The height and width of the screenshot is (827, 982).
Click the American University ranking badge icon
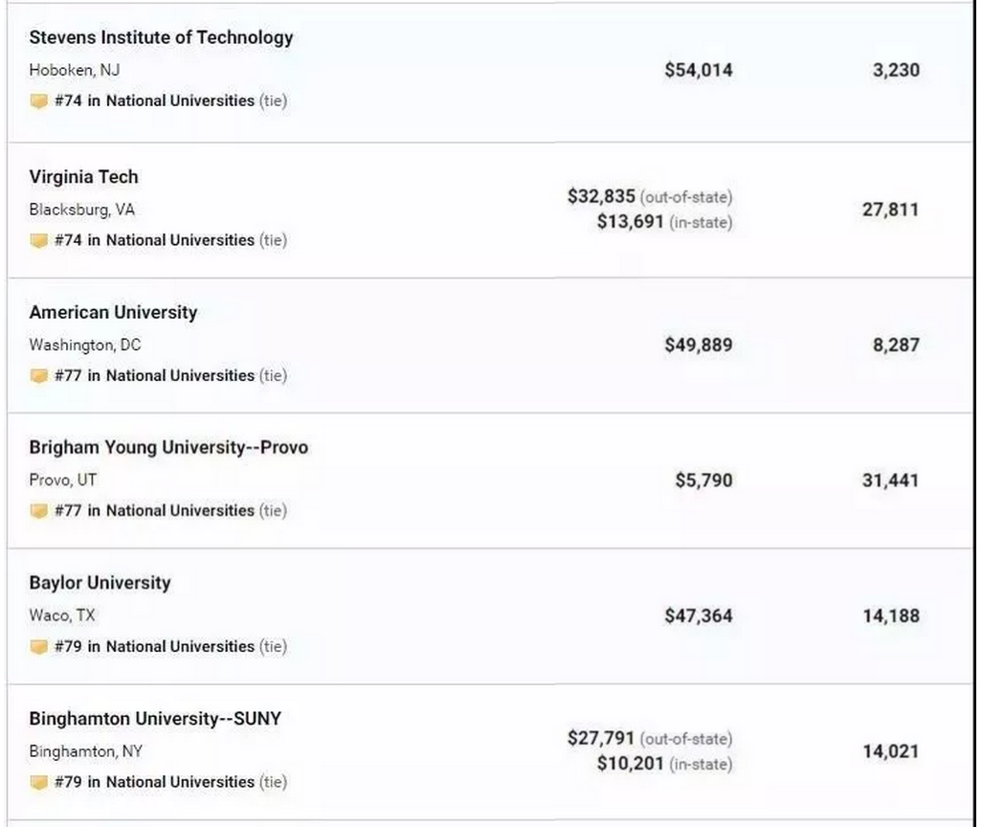click(38, 376)
